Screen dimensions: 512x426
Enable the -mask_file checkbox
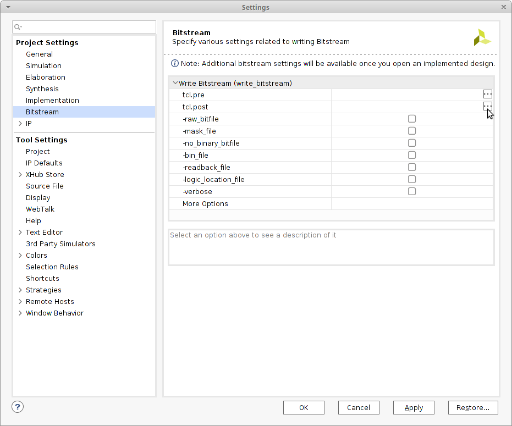(412, 131)
